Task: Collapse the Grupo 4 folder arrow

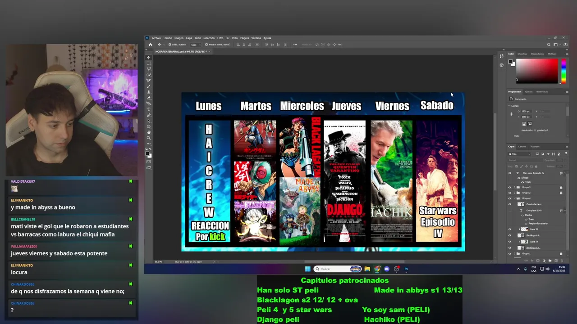Action: (514, 198)
